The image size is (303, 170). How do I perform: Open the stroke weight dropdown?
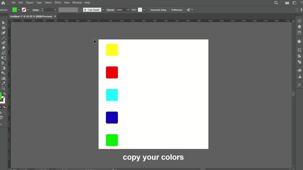pos(55,10)
